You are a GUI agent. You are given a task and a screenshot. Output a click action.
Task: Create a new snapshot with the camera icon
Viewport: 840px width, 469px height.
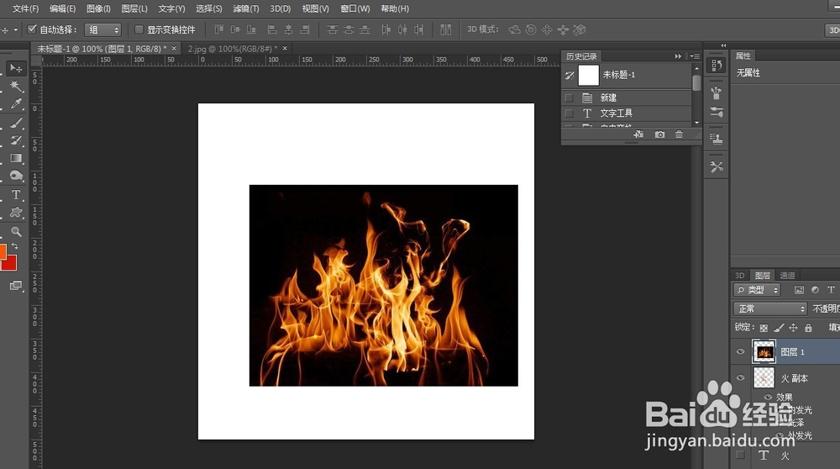point(659,134)
